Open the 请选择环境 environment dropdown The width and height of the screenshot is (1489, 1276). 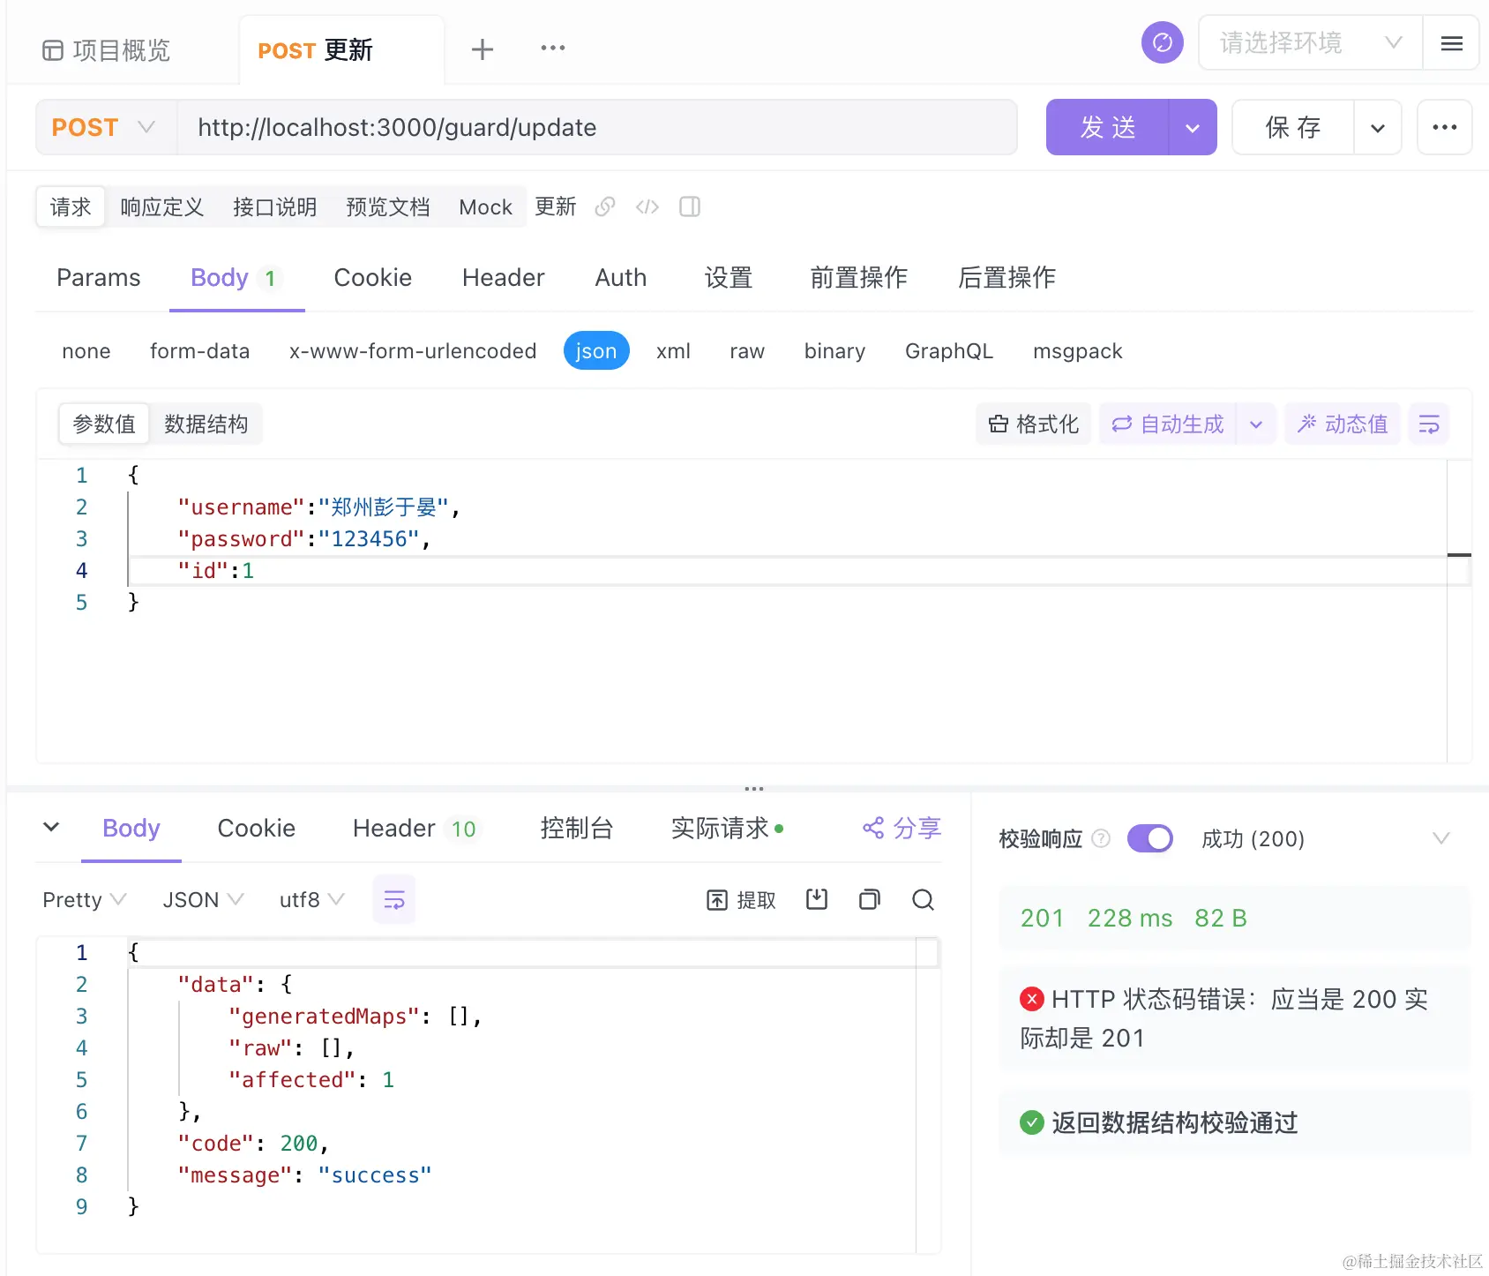[1310, 42]
